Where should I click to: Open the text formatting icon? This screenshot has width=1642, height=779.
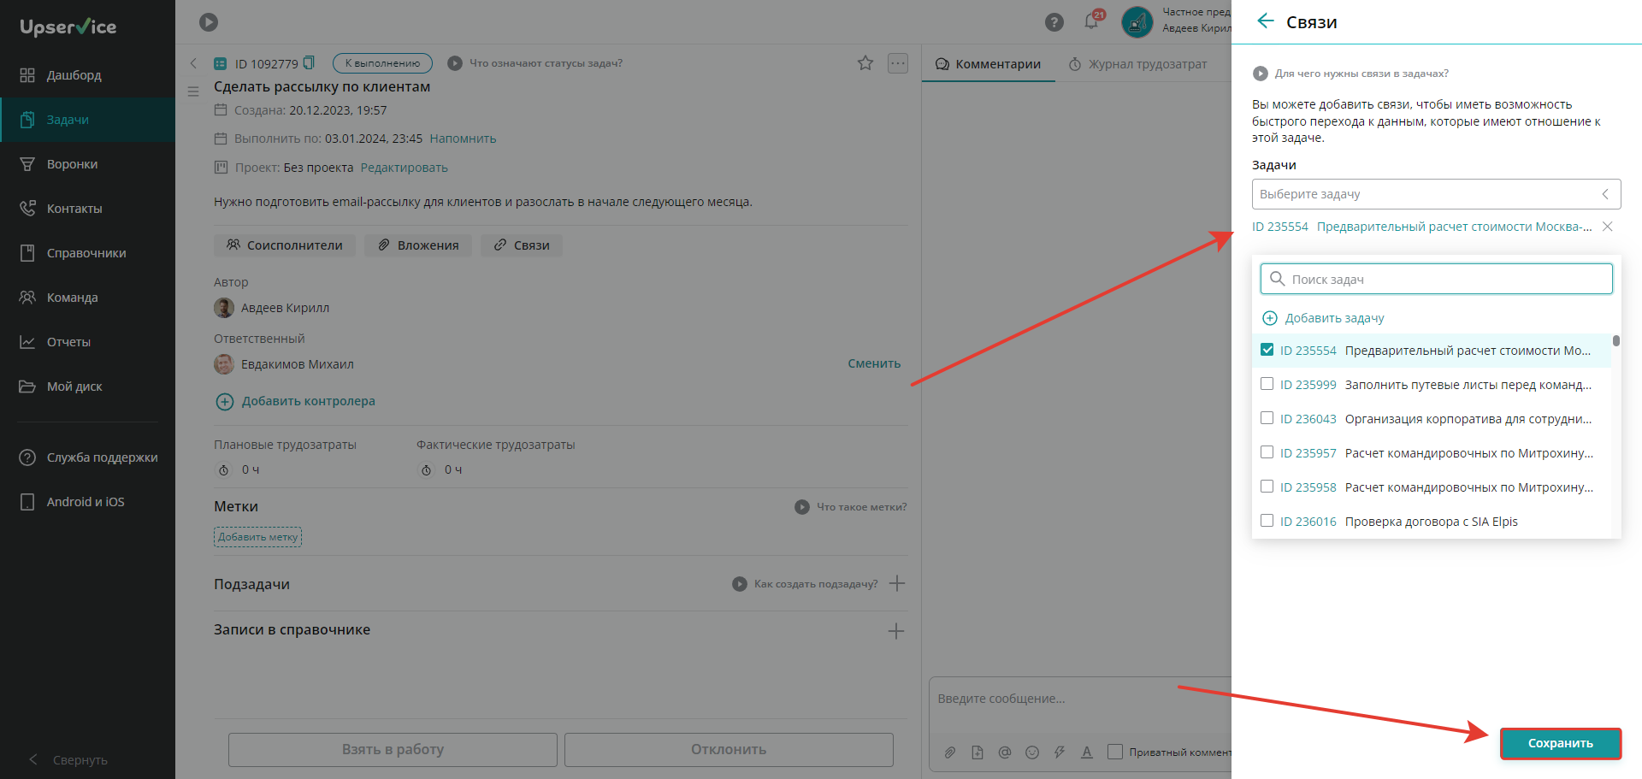[1087, 752]
